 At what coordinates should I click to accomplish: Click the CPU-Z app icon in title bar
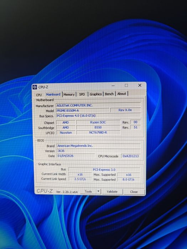pyautogui.click(x=35, y=87)
